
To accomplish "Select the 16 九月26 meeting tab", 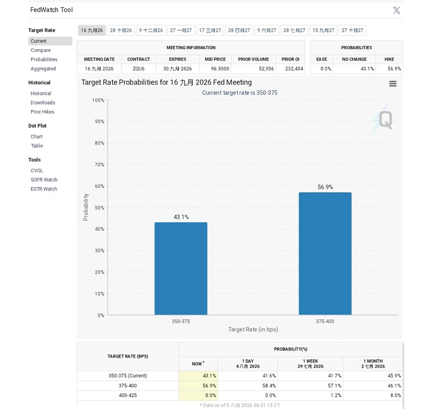I will point(92,30).
